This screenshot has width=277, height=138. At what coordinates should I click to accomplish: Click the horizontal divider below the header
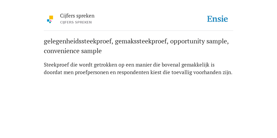[x=138, y=31]
